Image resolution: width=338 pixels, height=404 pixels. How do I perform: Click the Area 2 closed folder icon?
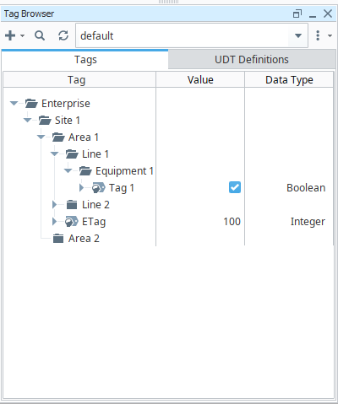(x=58, y=239)
